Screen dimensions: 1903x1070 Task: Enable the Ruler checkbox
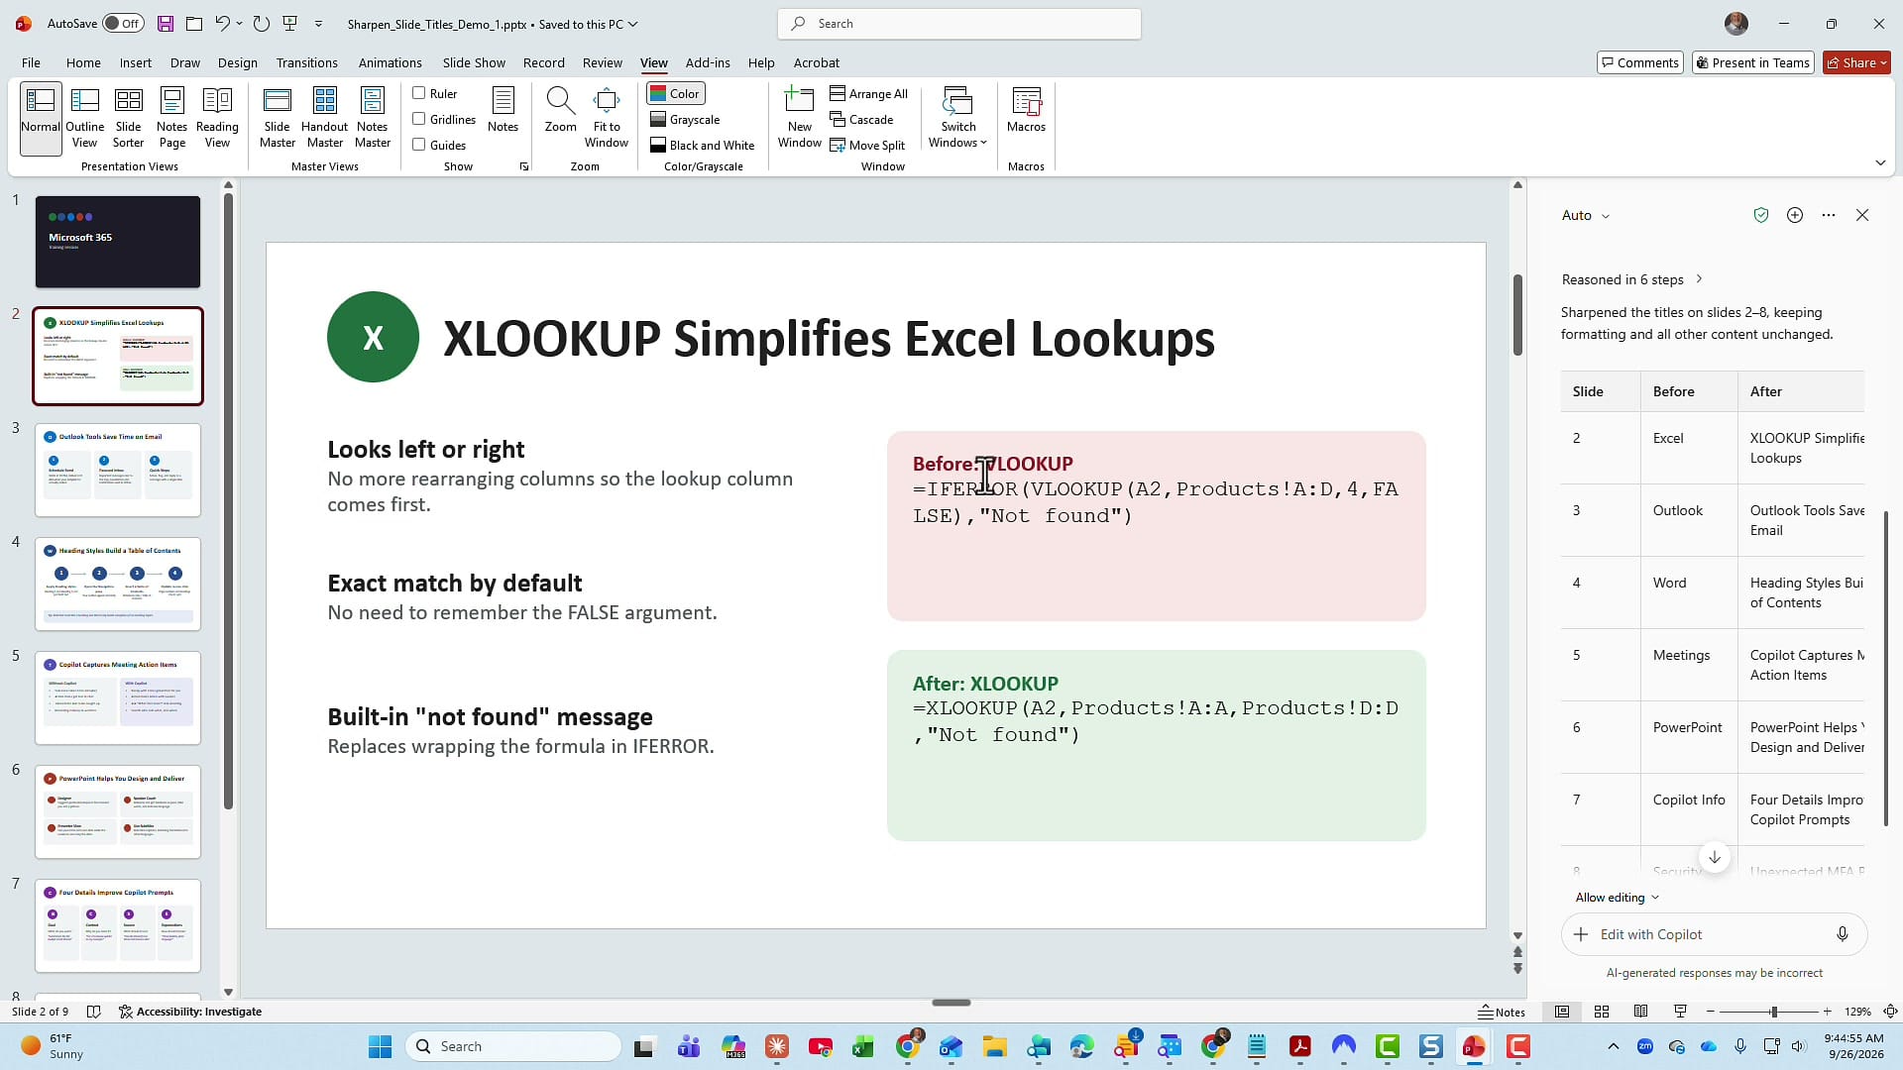(419, 93)
